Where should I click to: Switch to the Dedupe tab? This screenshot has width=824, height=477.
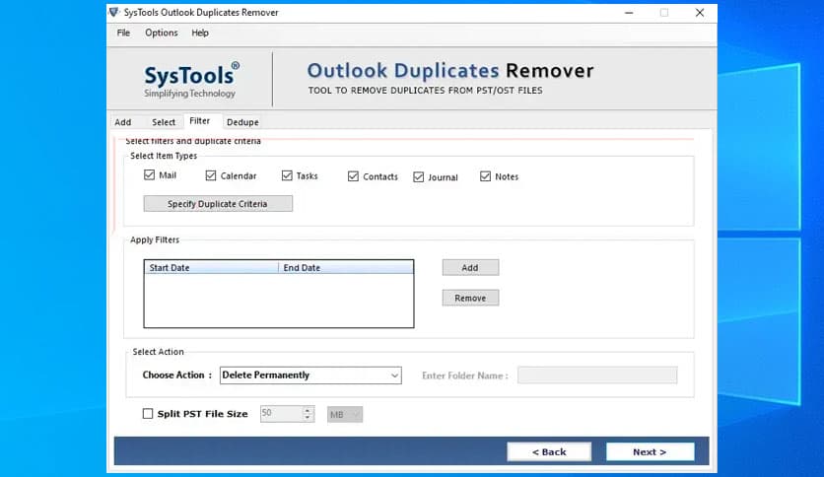(242, 122)
